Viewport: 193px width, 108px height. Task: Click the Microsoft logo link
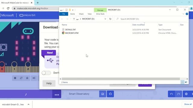click(7, 15)
